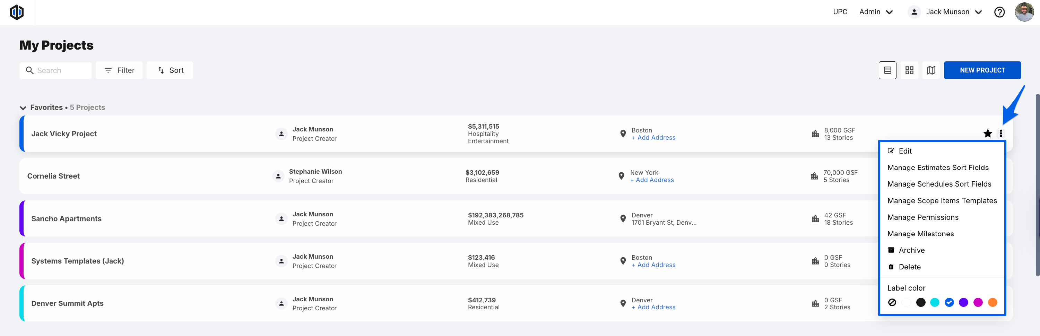Screen dimensions: 1040x336
Task: Click the three-dot menu on Jack Vicky Project
Action: (x=1001, y=133)
